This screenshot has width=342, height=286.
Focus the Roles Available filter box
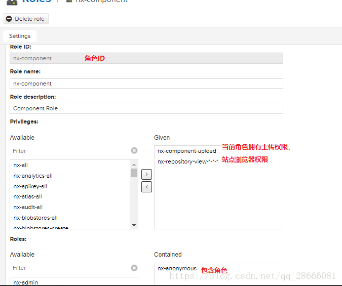coord(70,268)
